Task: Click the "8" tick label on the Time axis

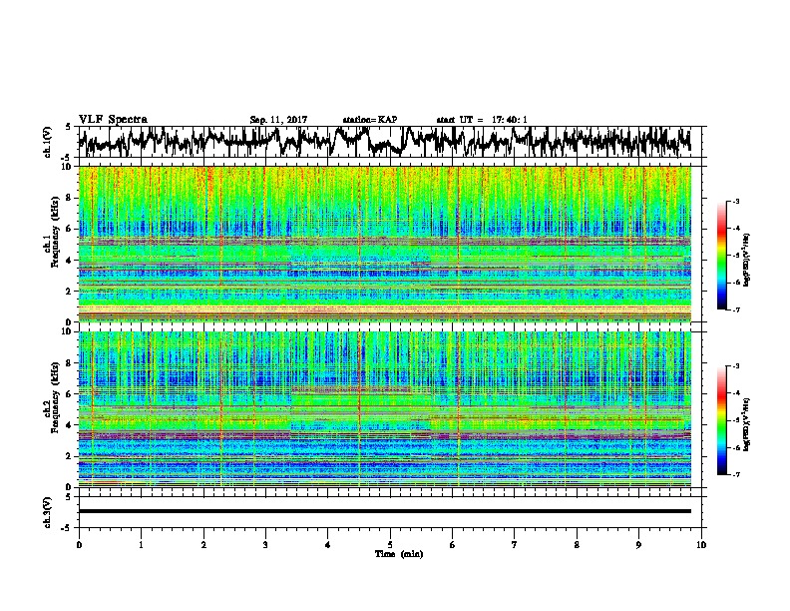Action: (577, 545)
